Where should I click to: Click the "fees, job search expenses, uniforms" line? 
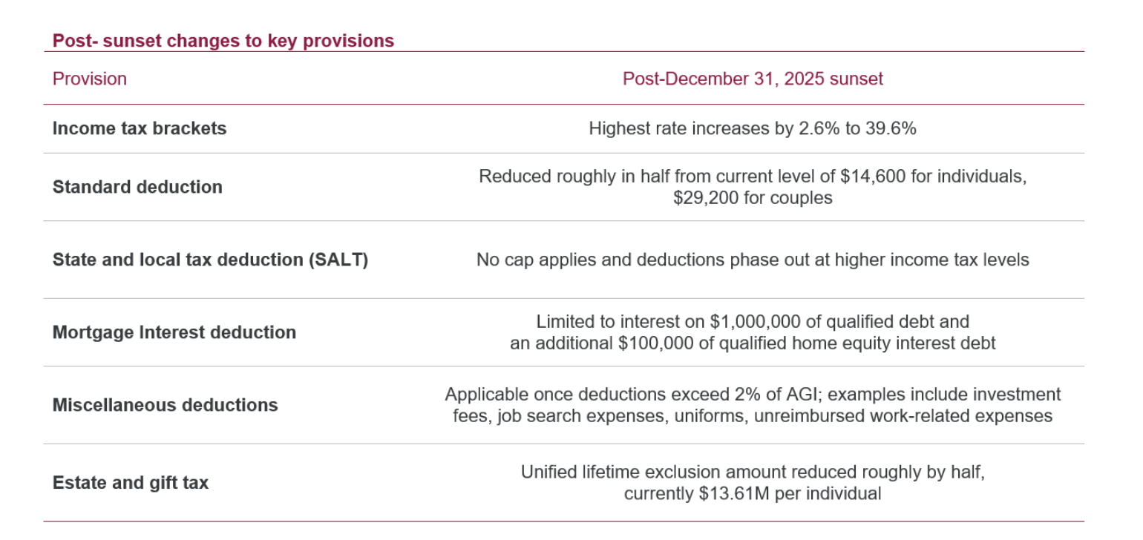[x=752, y=415]
